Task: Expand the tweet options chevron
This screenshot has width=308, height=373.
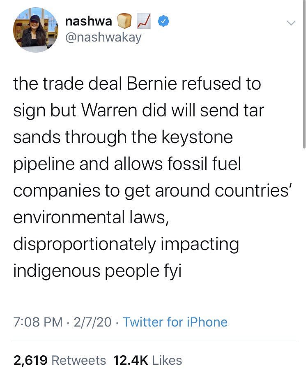Action: [x=290, y=23]
